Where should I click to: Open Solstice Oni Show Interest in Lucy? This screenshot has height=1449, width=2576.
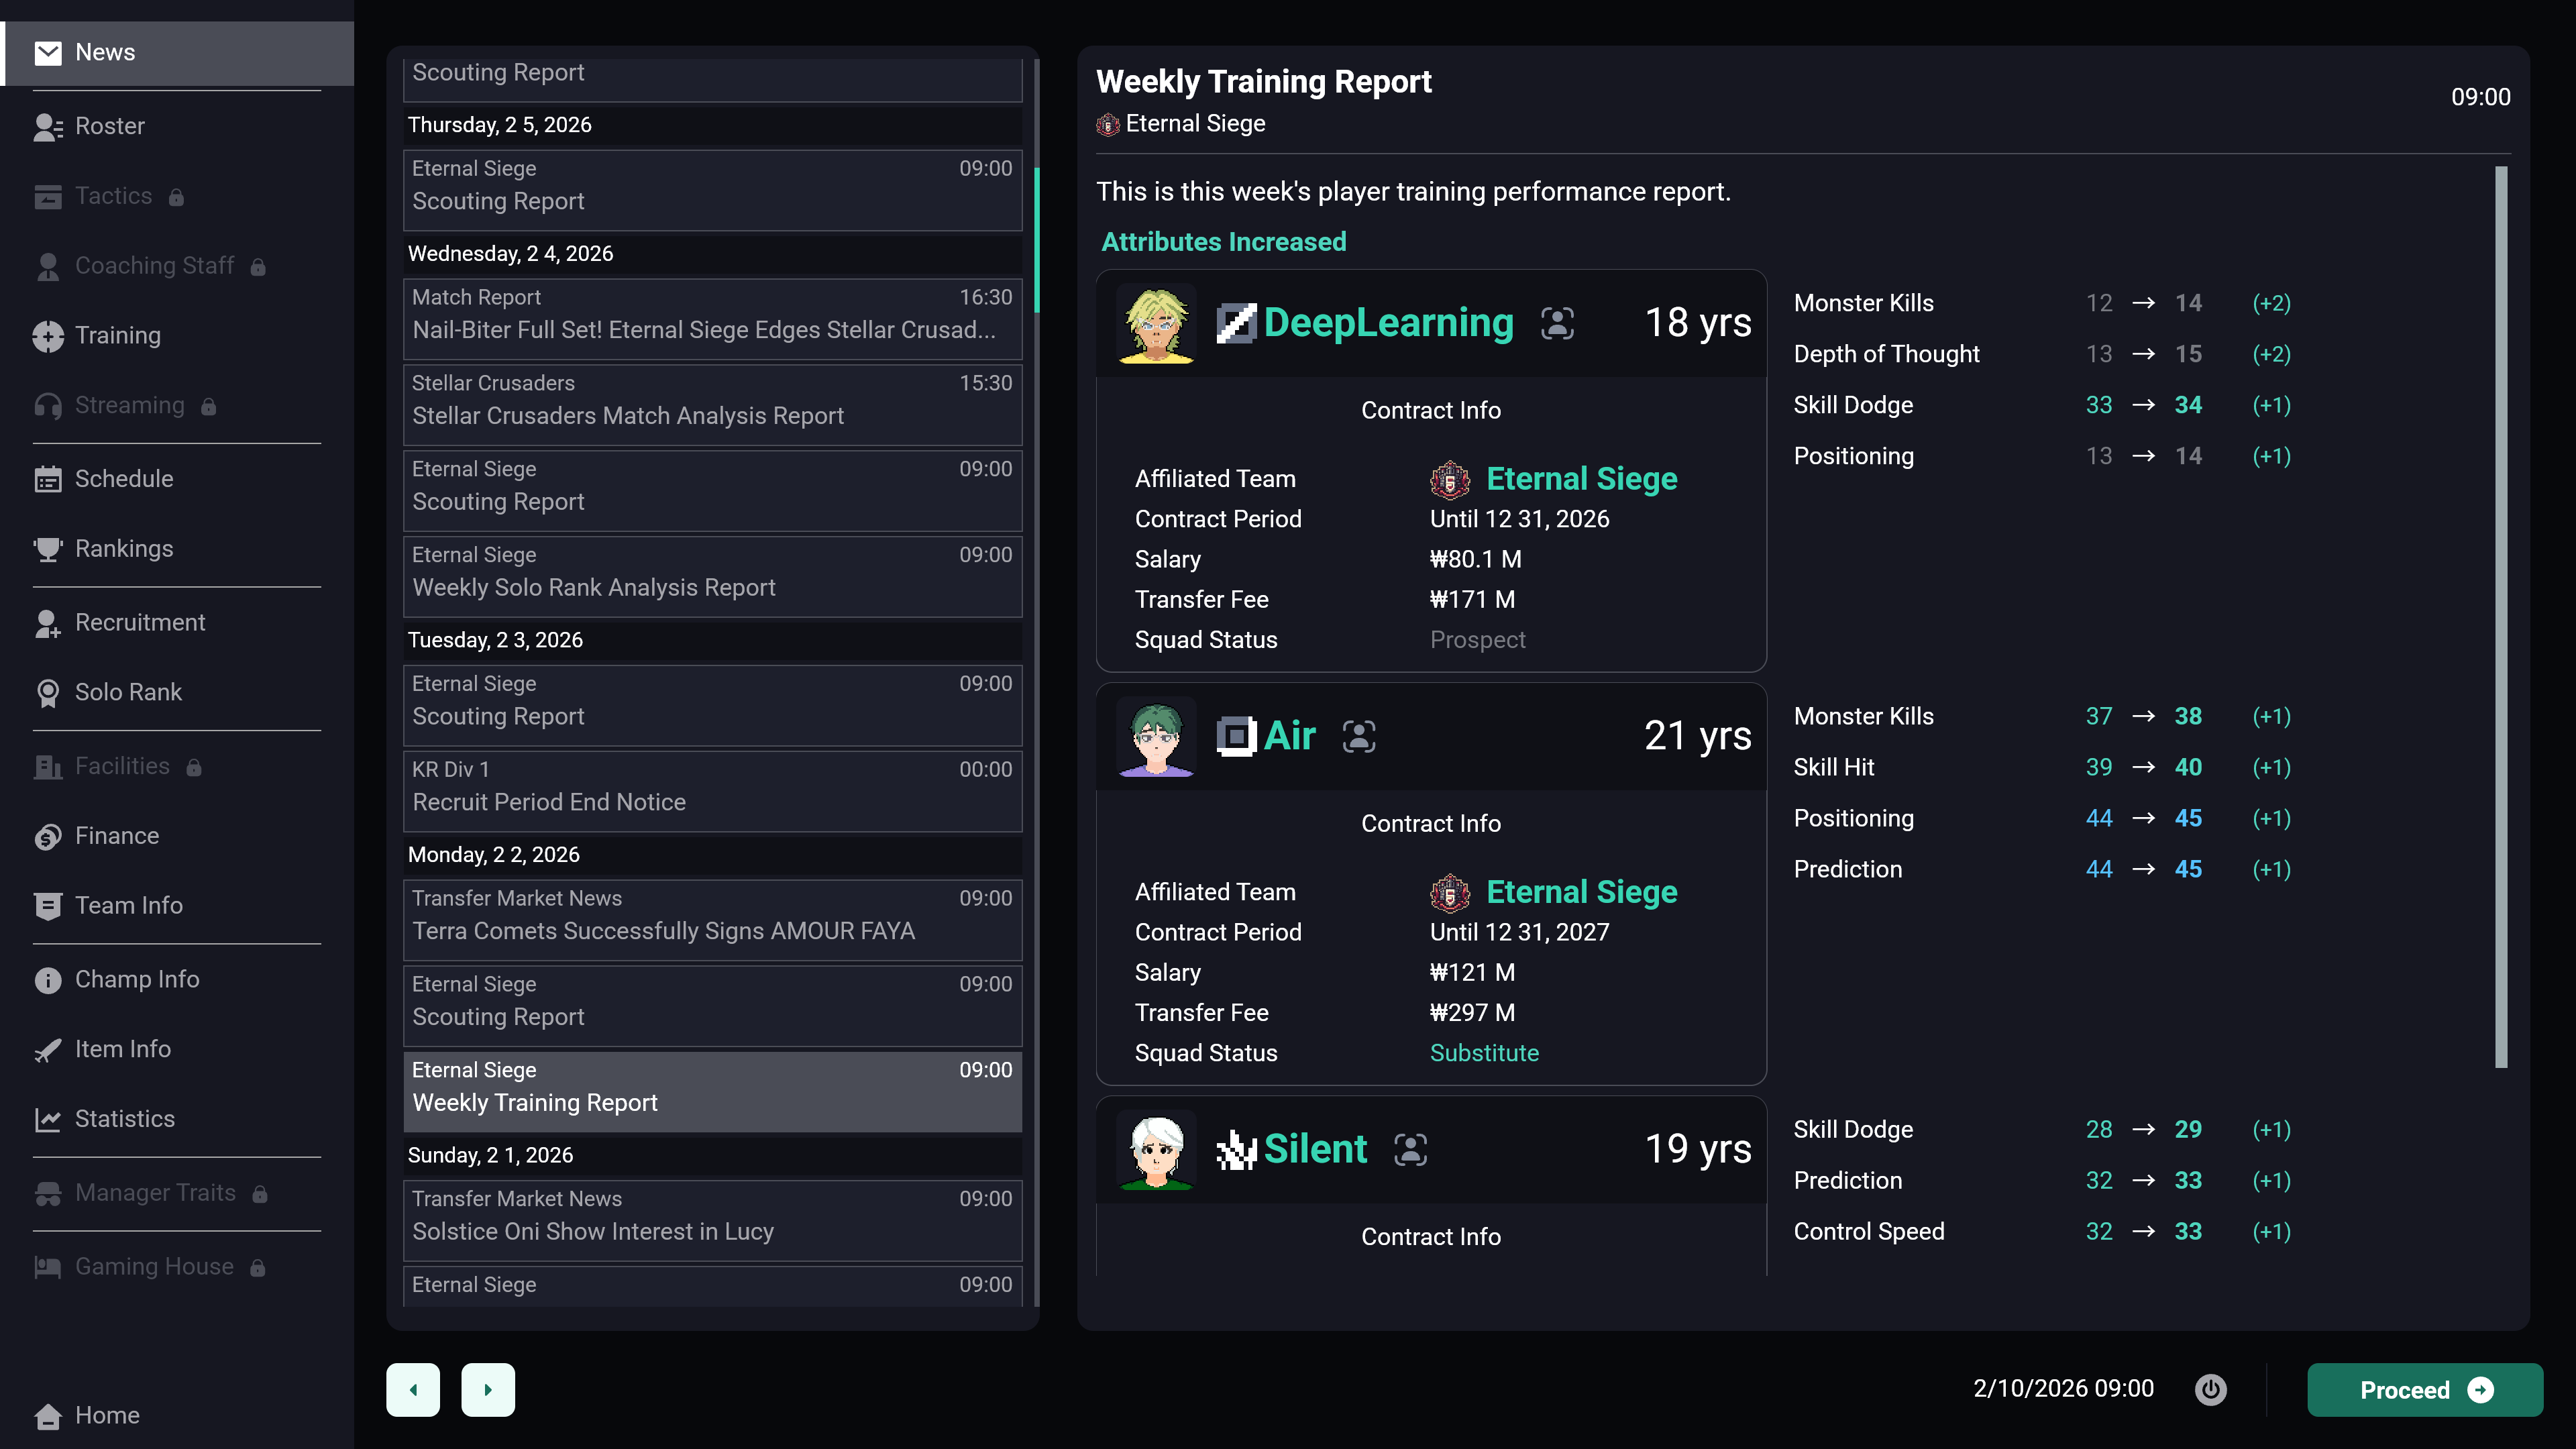[712, 1221]
